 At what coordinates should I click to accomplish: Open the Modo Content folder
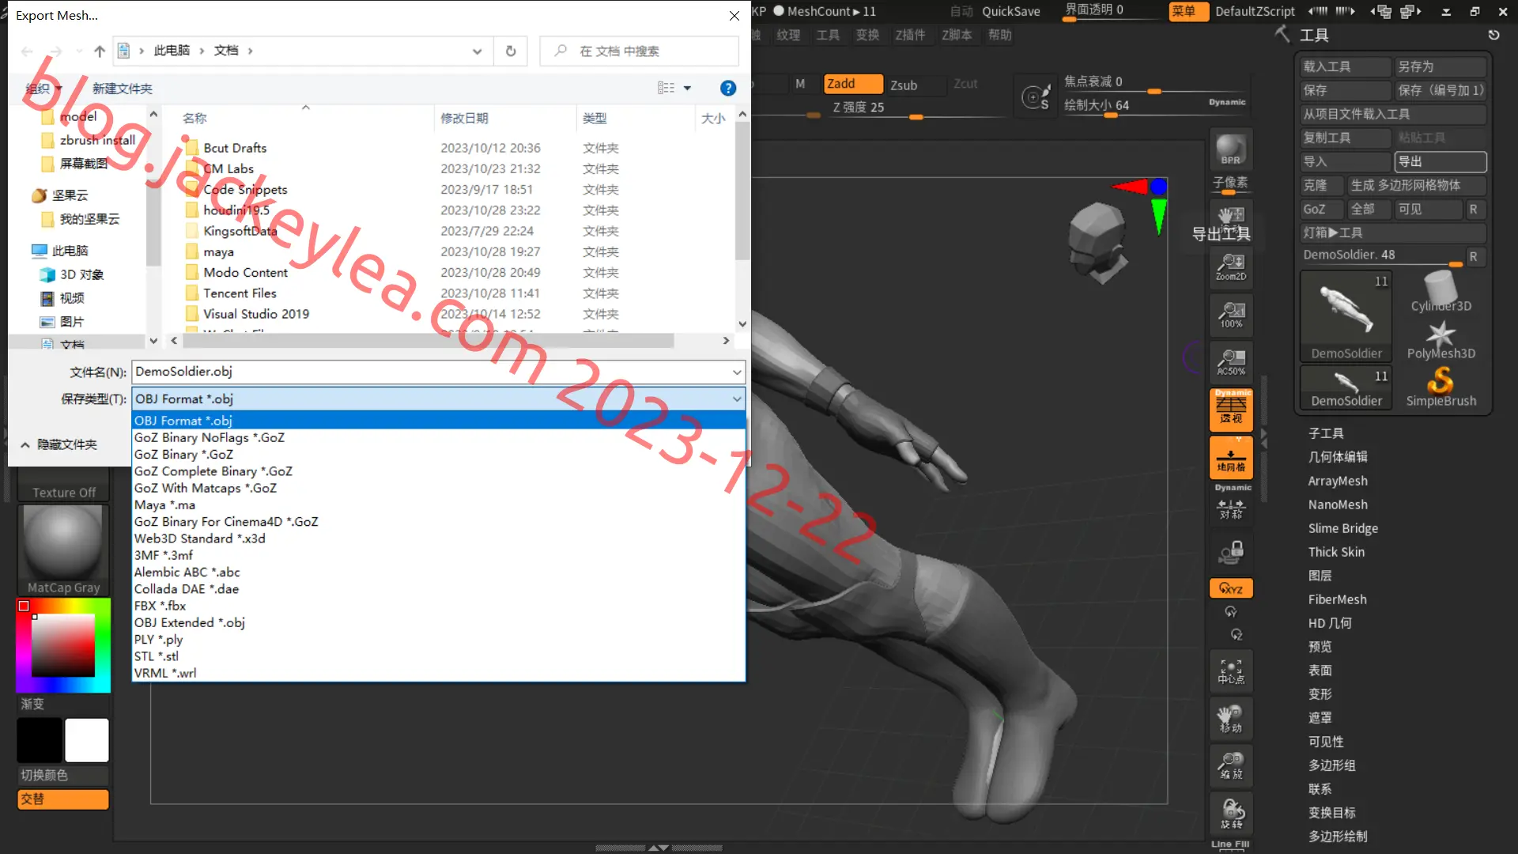point(245,272)
